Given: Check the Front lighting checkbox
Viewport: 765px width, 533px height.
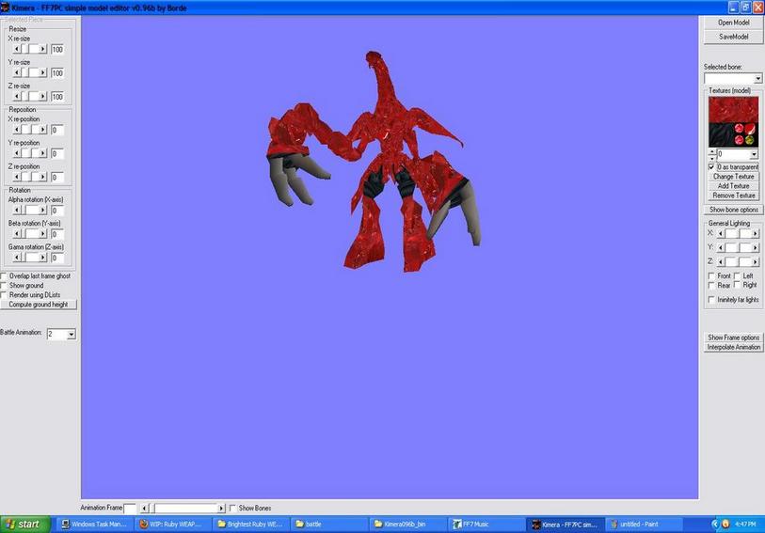Looking at the screenshot, I should (711, 276).
